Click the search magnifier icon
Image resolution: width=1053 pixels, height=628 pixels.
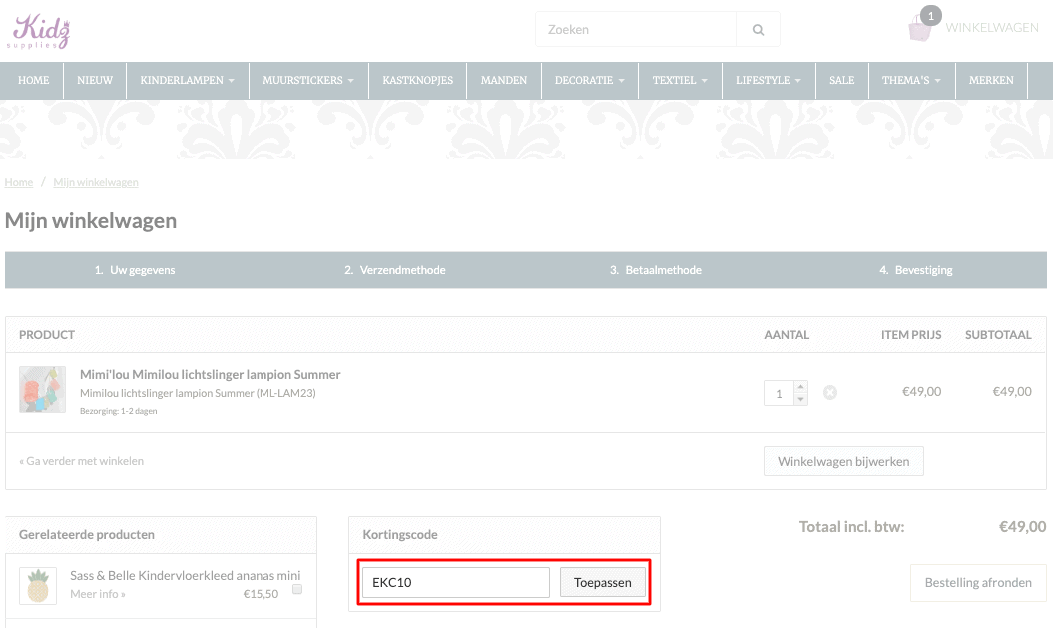coord(758,30)
